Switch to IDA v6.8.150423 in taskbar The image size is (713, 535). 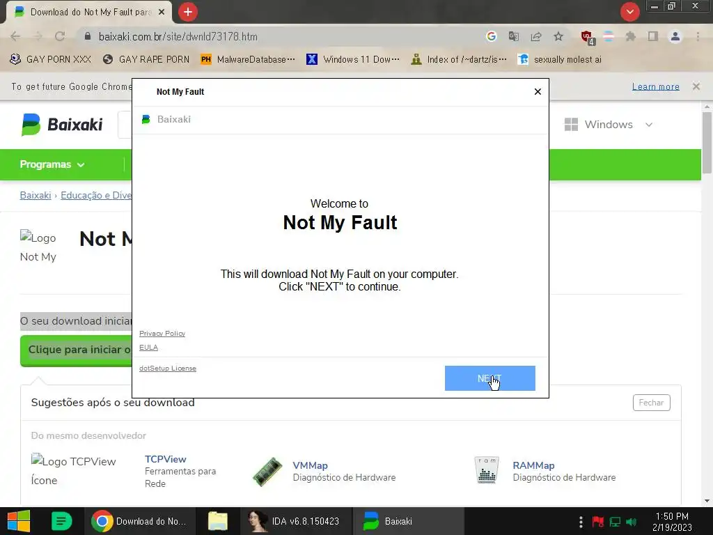pyautogui.click(x=295, y=521)
